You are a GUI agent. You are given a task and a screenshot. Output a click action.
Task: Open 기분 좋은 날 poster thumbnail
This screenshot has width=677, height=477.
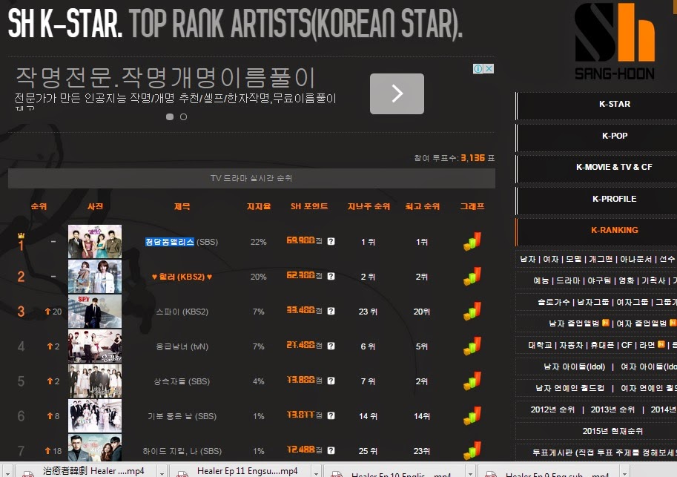(95, 416)
